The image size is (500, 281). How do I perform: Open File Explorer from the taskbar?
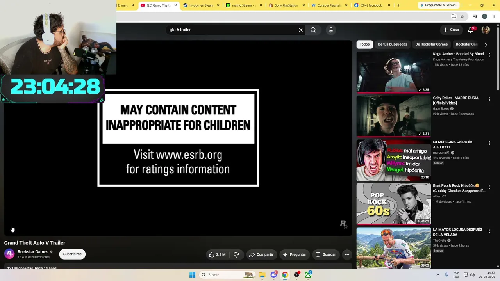click(x=262, y=275)
